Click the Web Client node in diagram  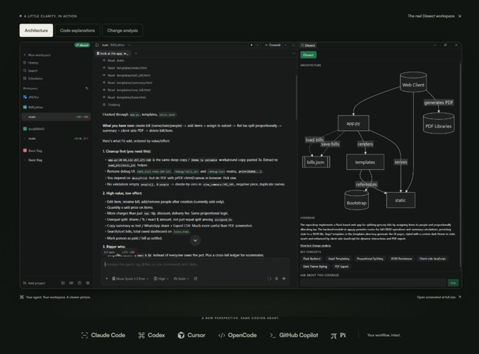point(413,83)
